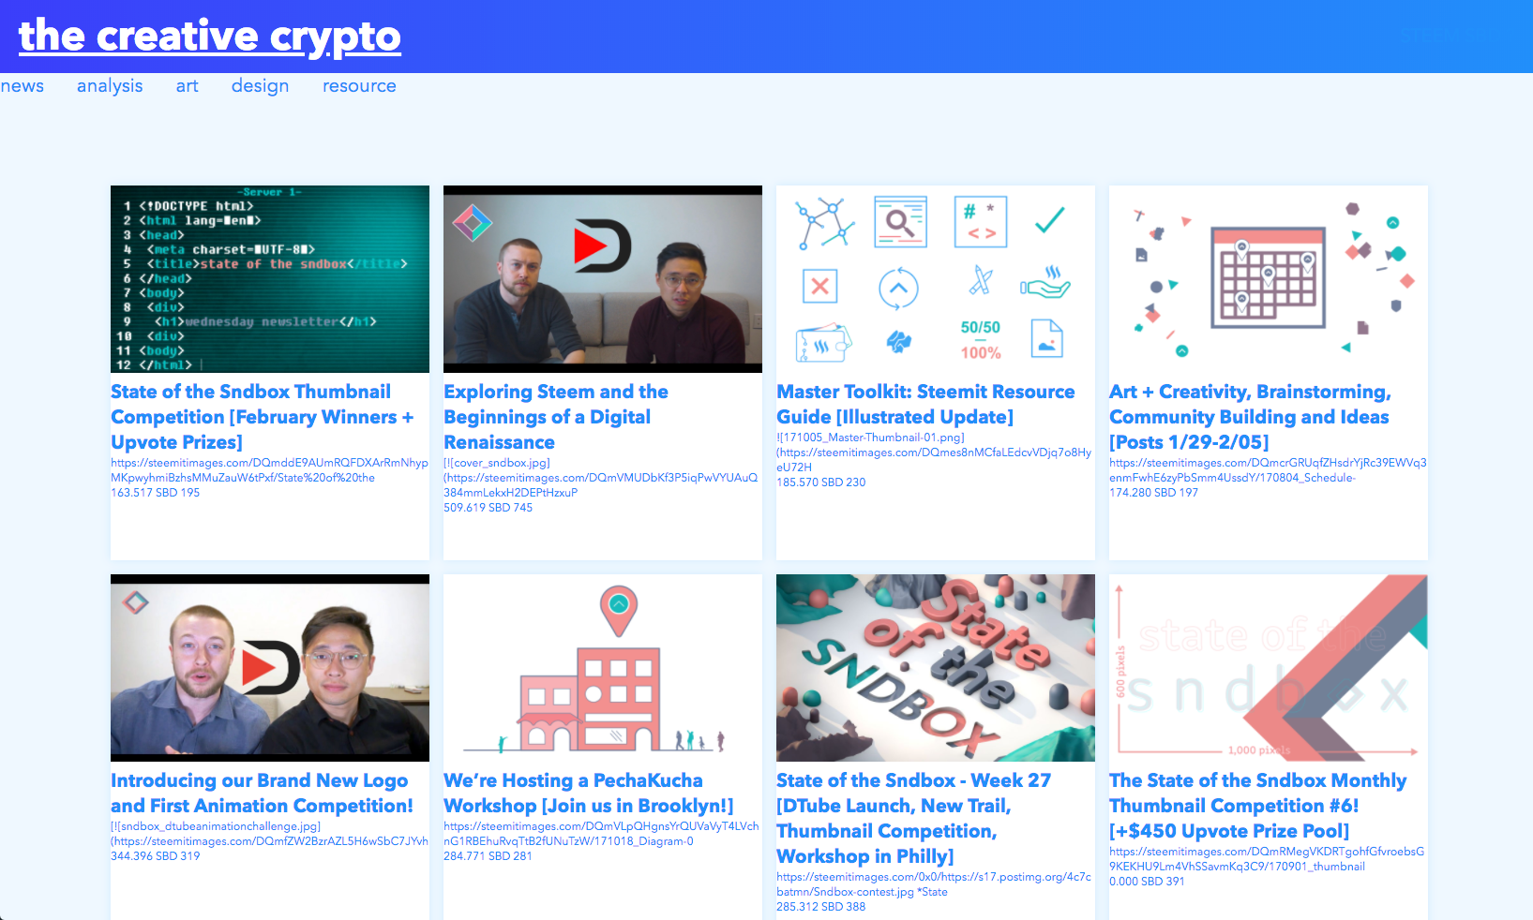Go to the news section
The height and width of the screenshot is (920, 1533).
pos(23,86)
